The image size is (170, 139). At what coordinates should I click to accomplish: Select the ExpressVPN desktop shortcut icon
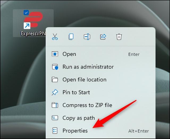[33, 20]
